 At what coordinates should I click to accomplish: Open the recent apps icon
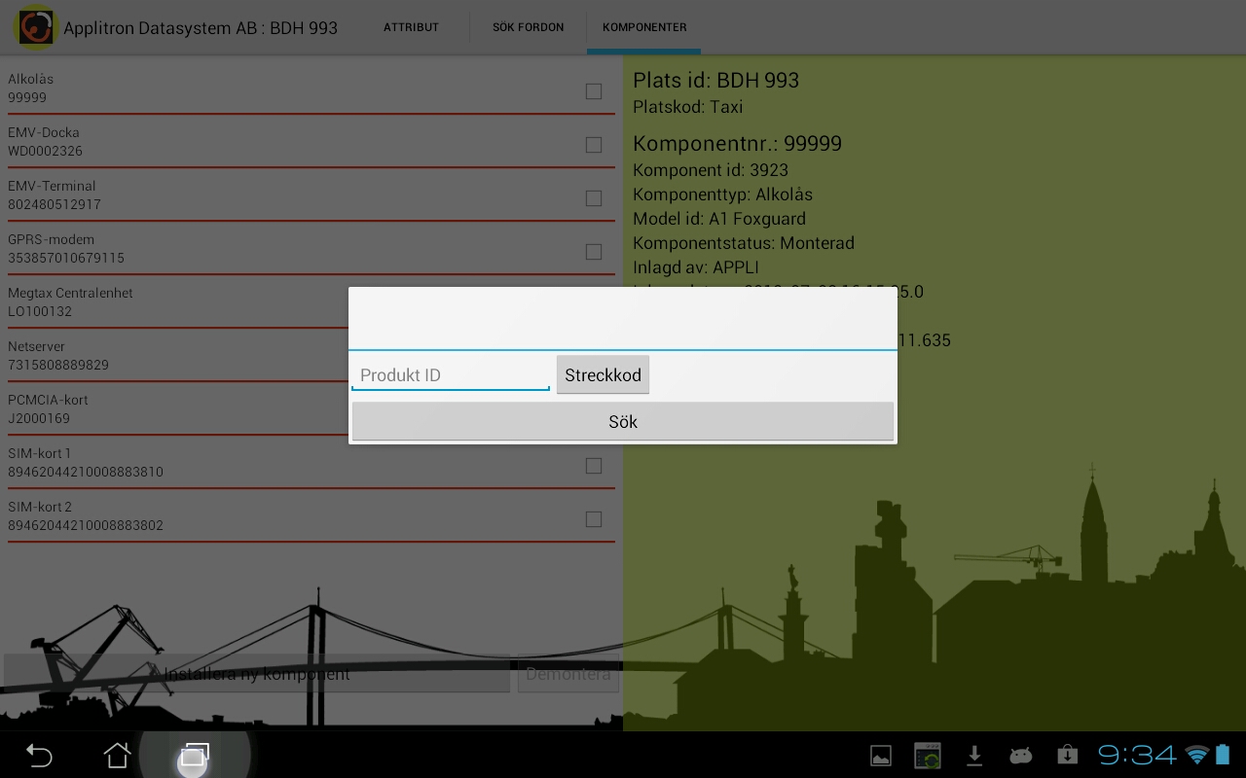(194, 755)
